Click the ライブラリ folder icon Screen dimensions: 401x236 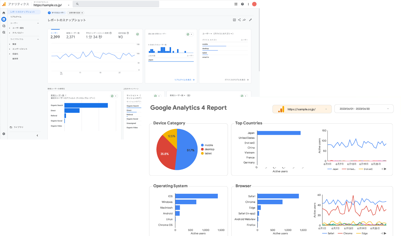click(x=11, y=127)
